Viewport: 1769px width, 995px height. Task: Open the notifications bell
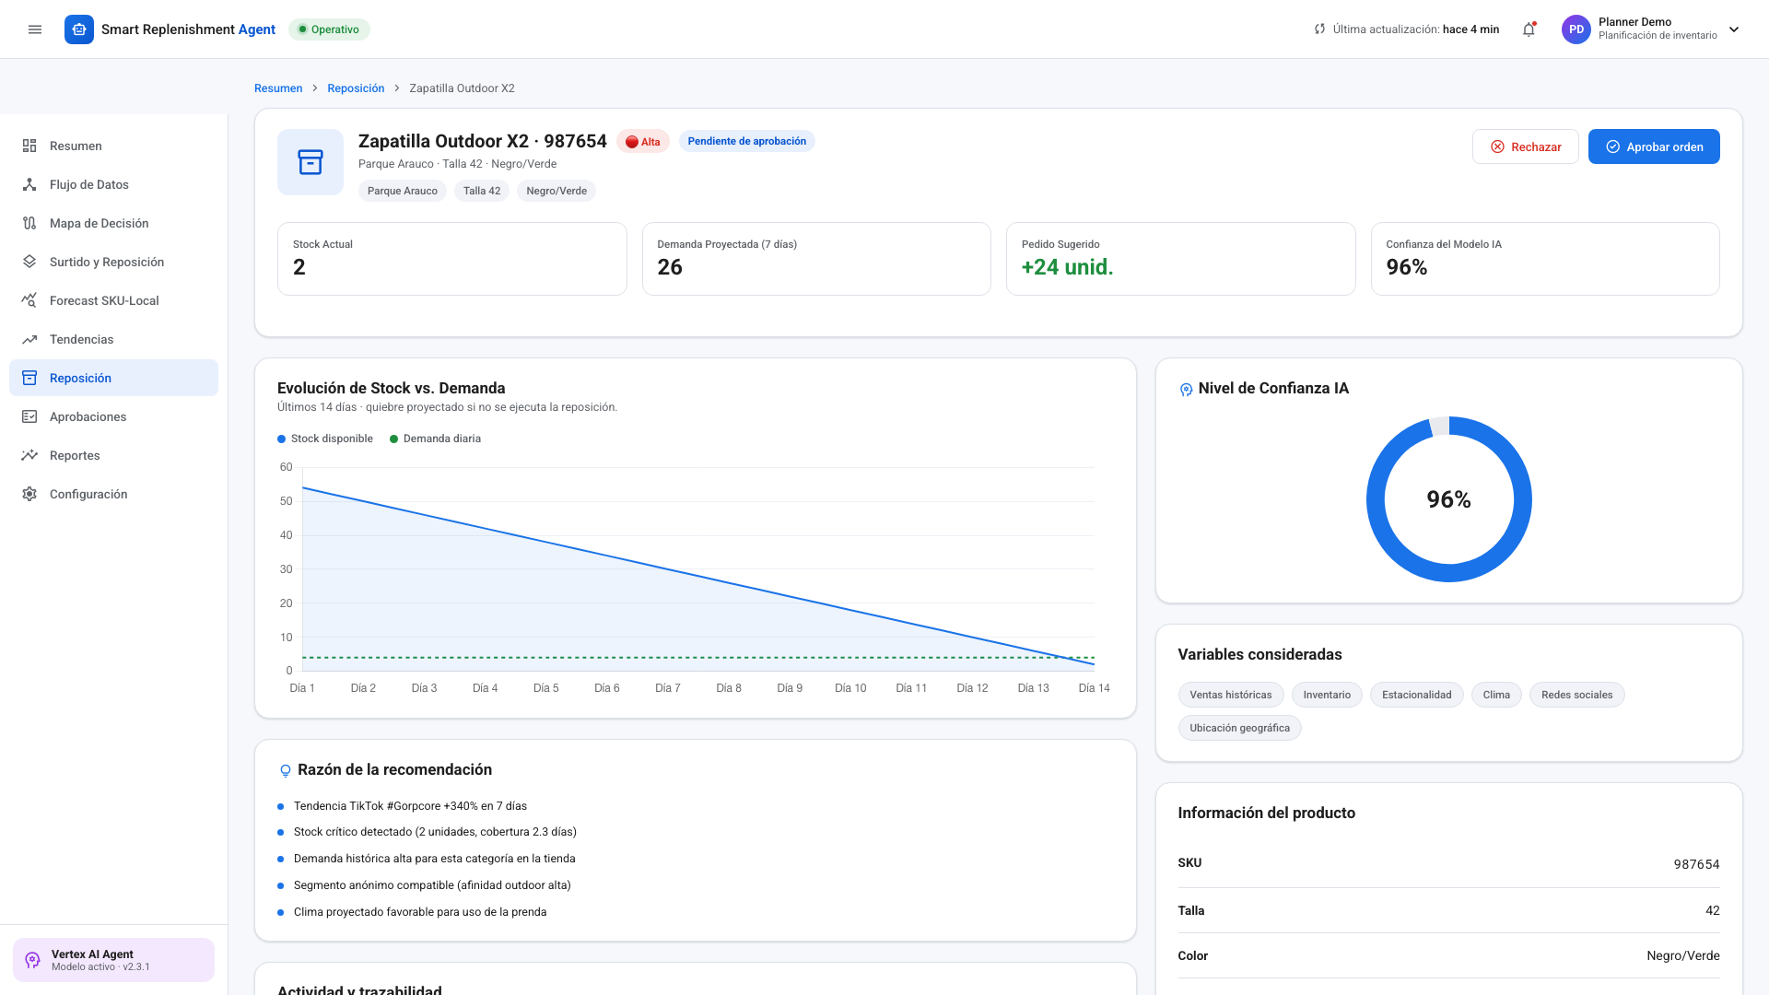tap(1529, 29)
